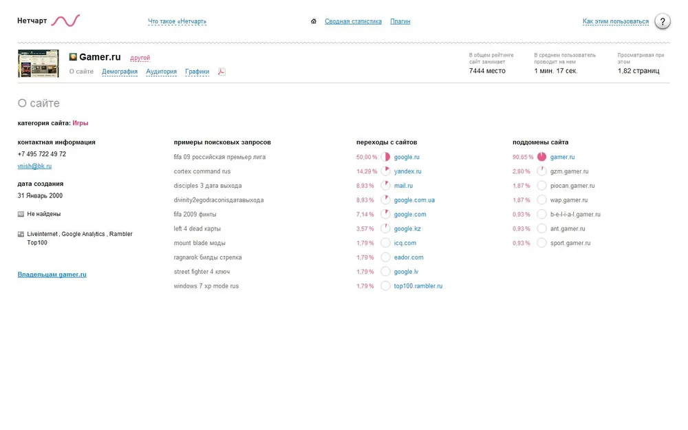The width and height of the screenshot is (688, 430).
Task: Expand the 'другой' site selector
Action: [140, 58]
